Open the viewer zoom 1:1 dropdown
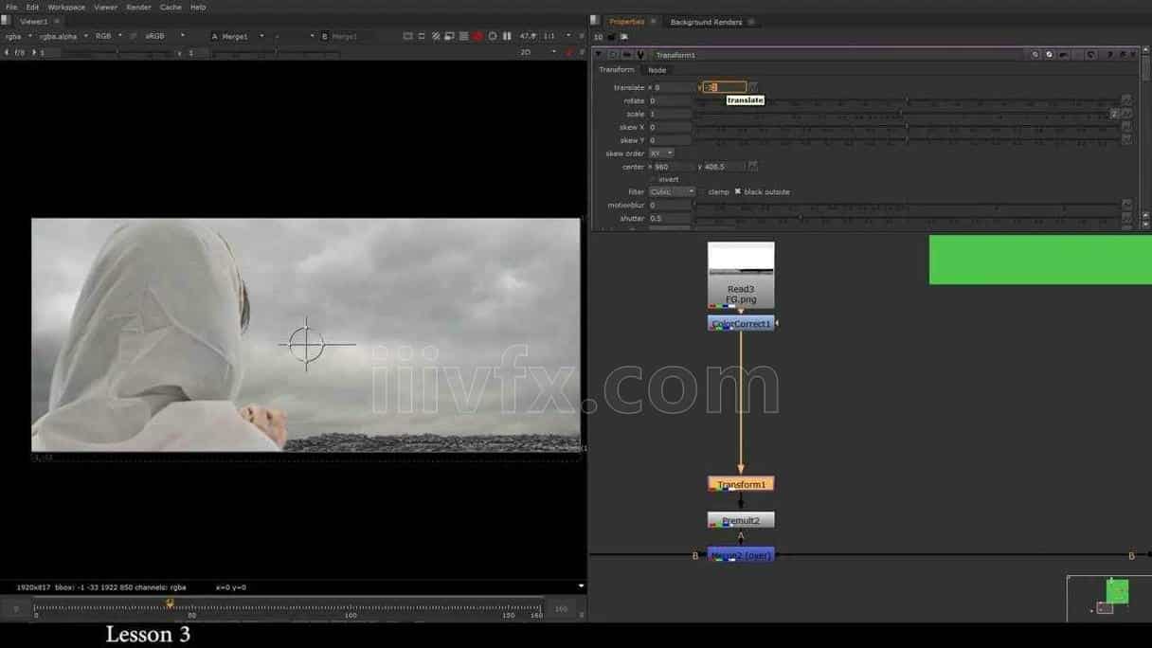1152x648 pixels. tap(558, 36)
